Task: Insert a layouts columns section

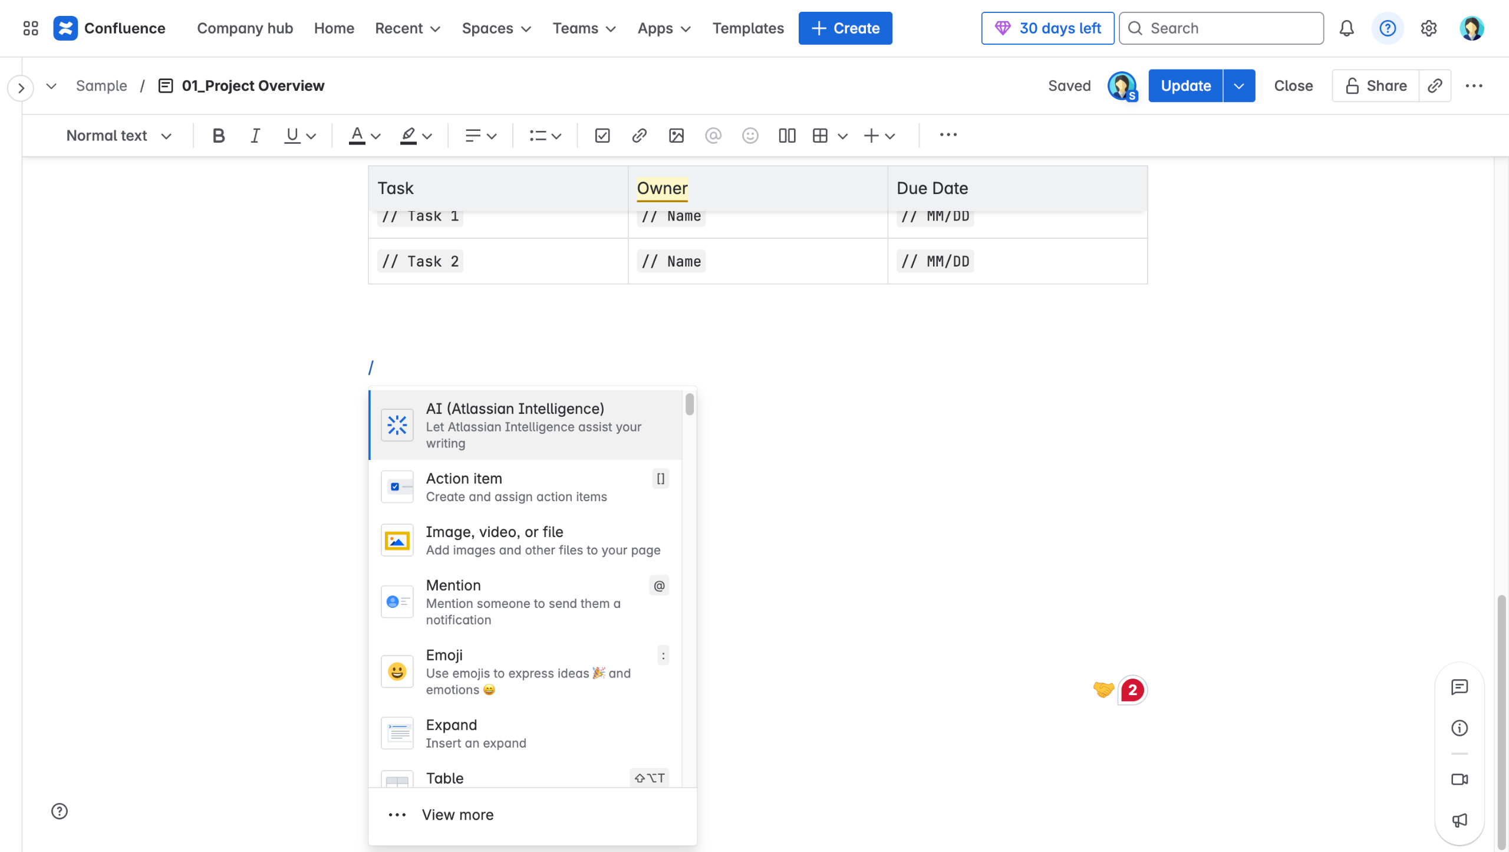Action: point(787,136)
